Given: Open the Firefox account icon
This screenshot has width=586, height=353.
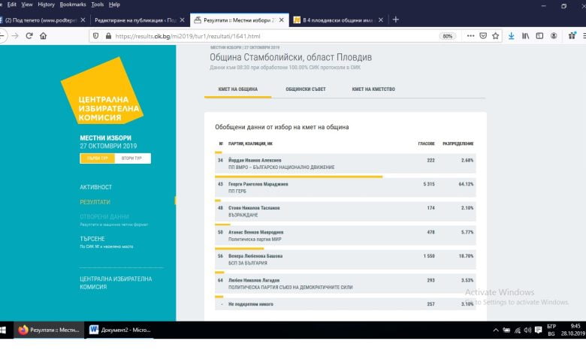Looking at the screenshot, I should 554,36.
